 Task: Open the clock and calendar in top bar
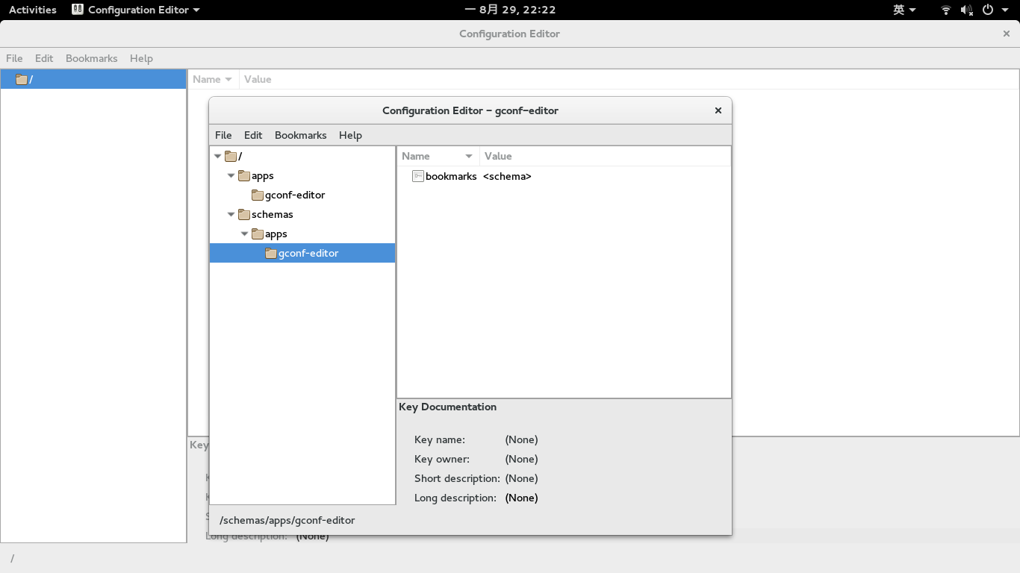[510, 10]
